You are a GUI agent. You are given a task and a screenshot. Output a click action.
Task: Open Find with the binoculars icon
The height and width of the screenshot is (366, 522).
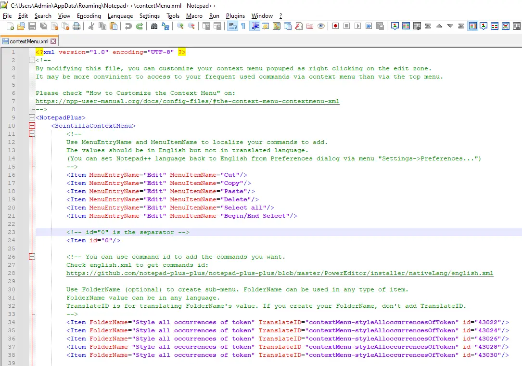tap(154, 26)
